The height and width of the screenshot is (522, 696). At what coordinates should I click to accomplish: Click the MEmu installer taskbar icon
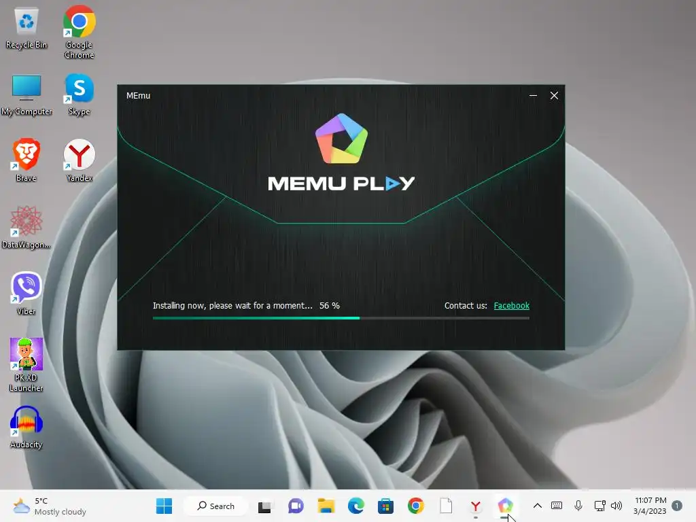pos(505,506)
